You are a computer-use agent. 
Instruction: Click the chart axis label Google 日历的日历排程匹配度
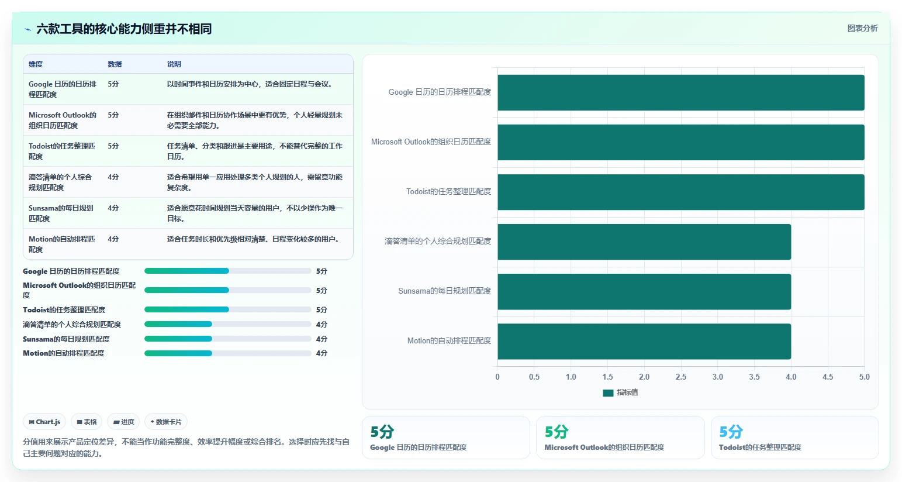(x=440, y=92)
